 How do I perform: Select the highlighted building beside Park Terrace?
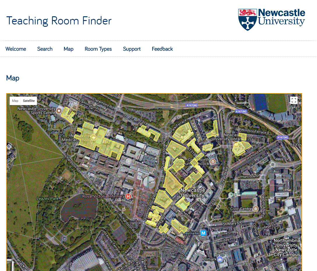[183, 132]
